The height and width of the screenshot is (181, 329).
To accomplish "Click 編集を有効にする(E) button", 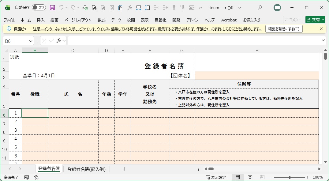I will (x=284, y=29).
